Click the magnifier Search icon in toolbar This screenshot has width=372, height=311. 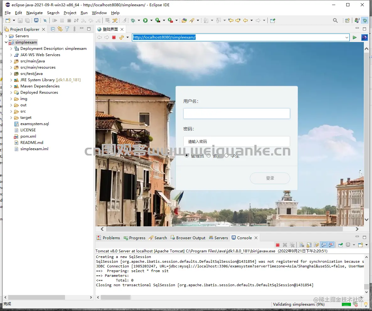click(335, 21)
